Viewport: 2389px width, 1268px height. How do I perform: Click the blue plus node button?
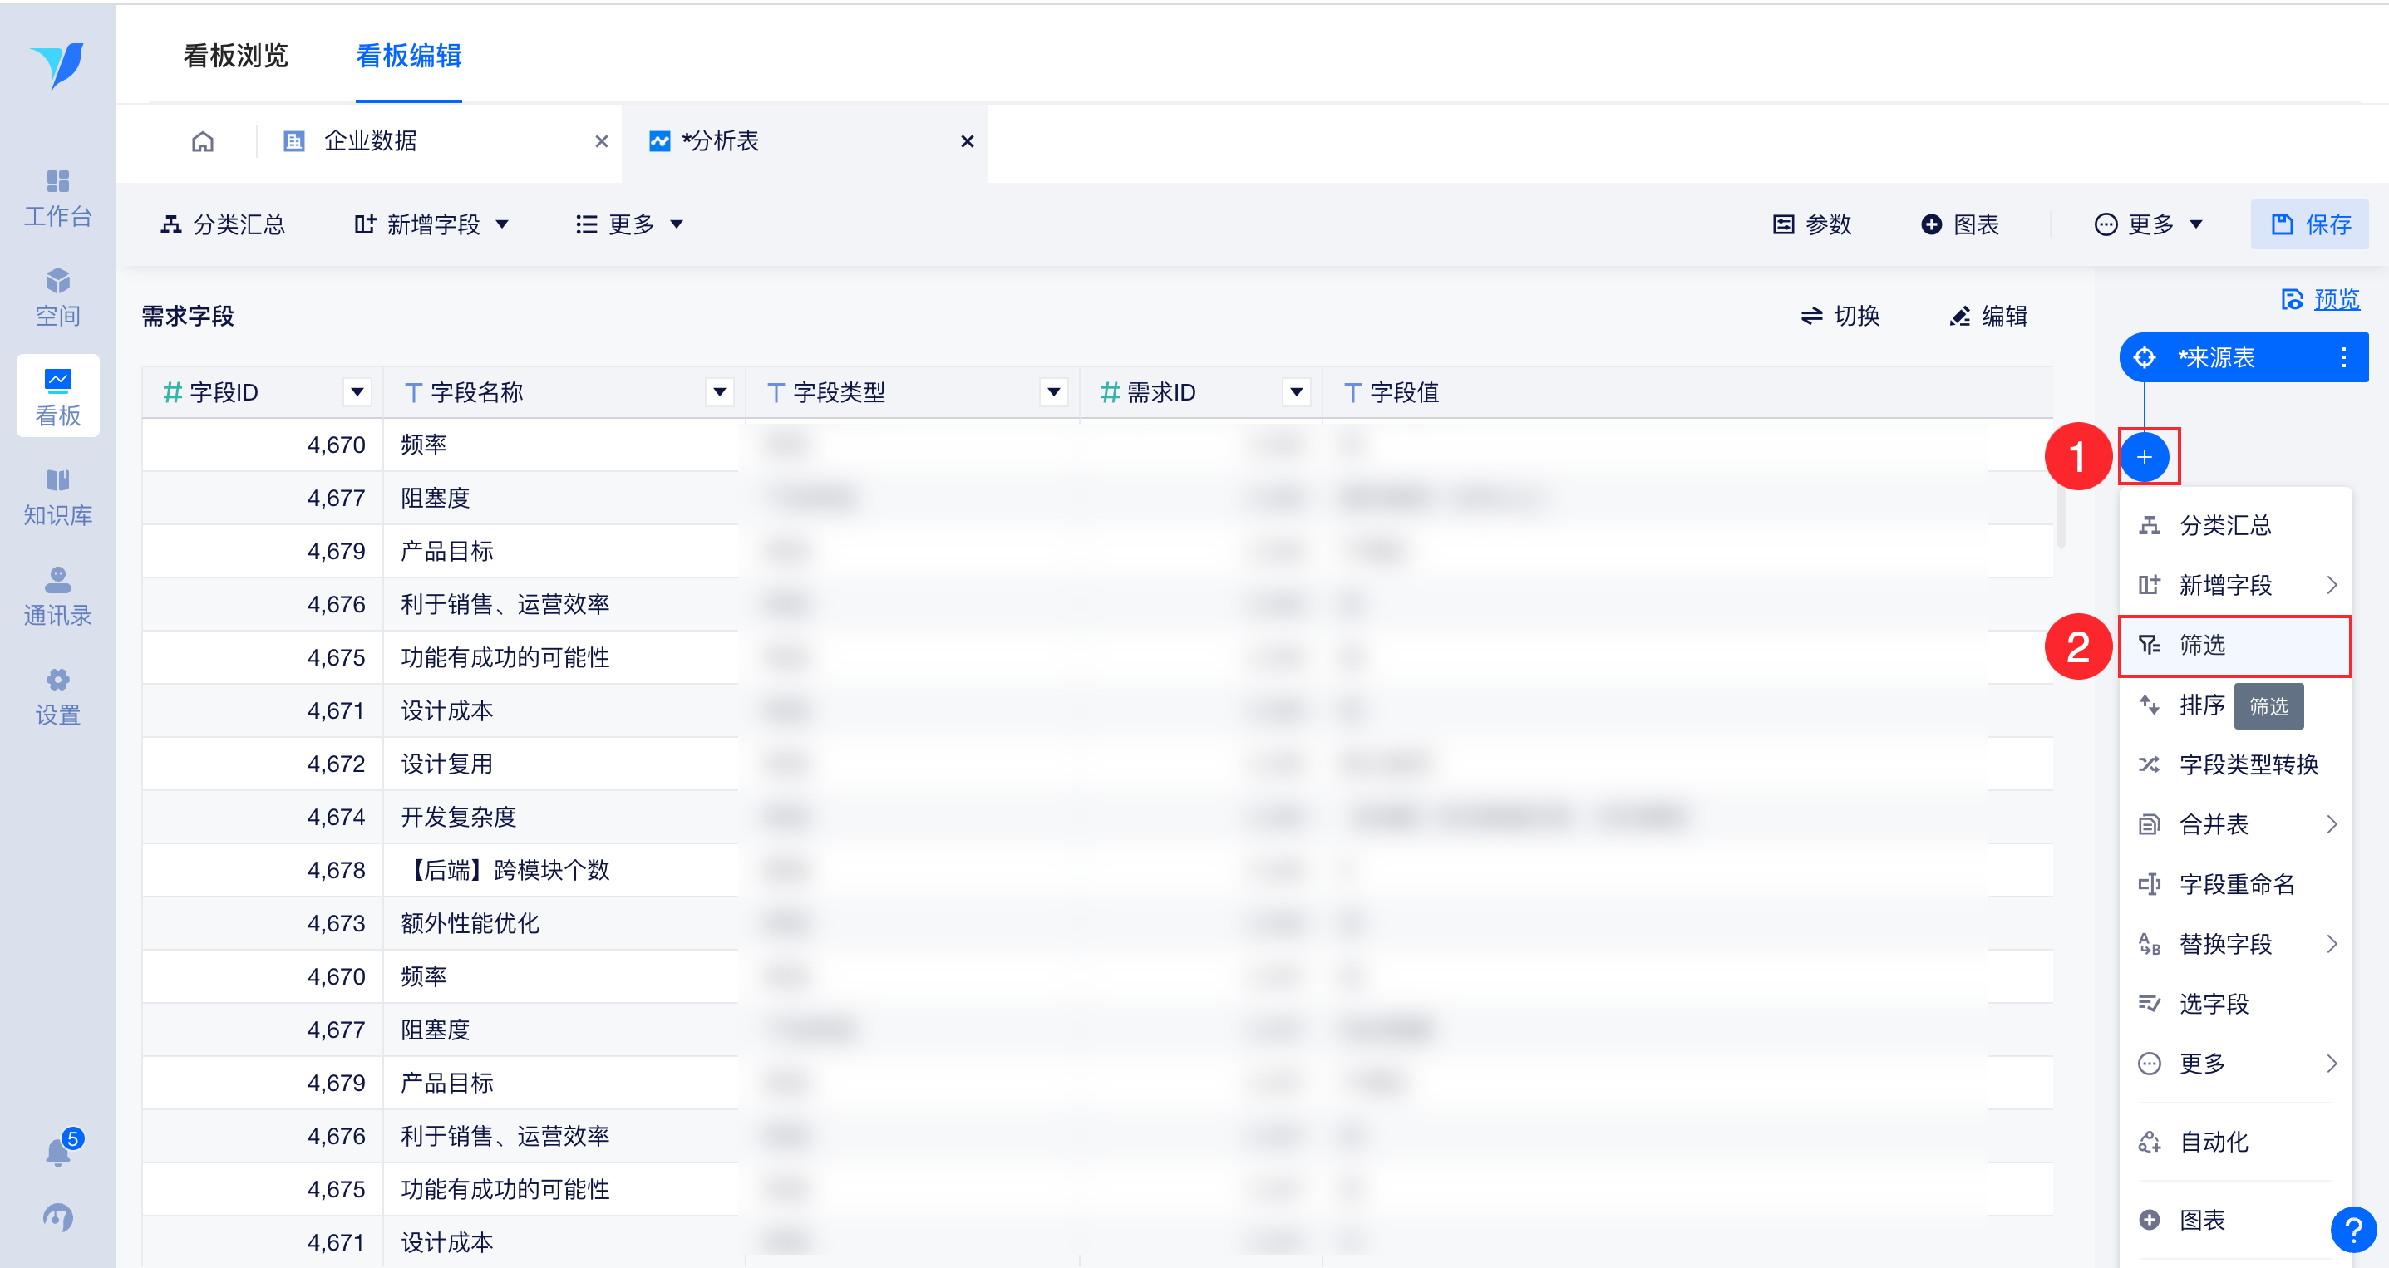pyautogui.click(x=2144, y=456)
